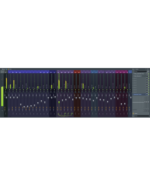Mute the left red insert track

(x=75, y=90)
